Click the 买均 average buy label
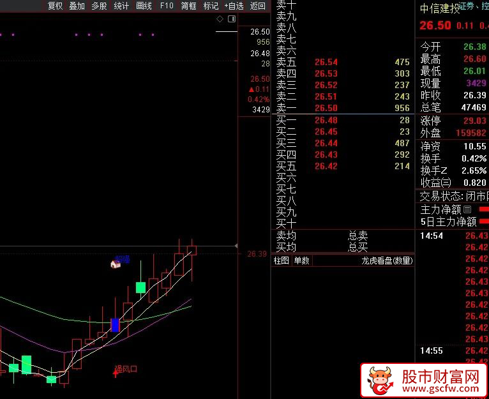Screen dimensions: 489x399 [286, 248]
